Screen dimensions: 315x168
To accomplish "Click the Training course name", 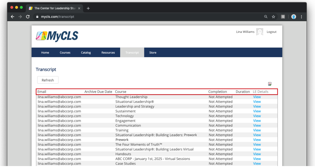I will (x=122, y=130).
